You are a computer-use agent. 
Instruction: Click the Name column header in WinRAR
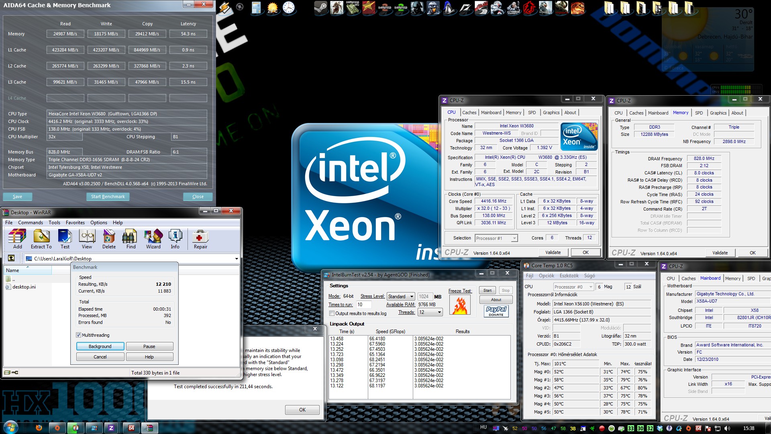[x=27, y=270]
